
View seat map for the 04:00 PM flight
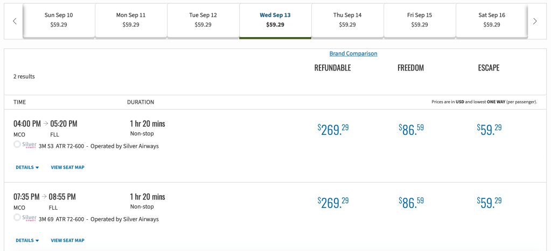point(67,167)
